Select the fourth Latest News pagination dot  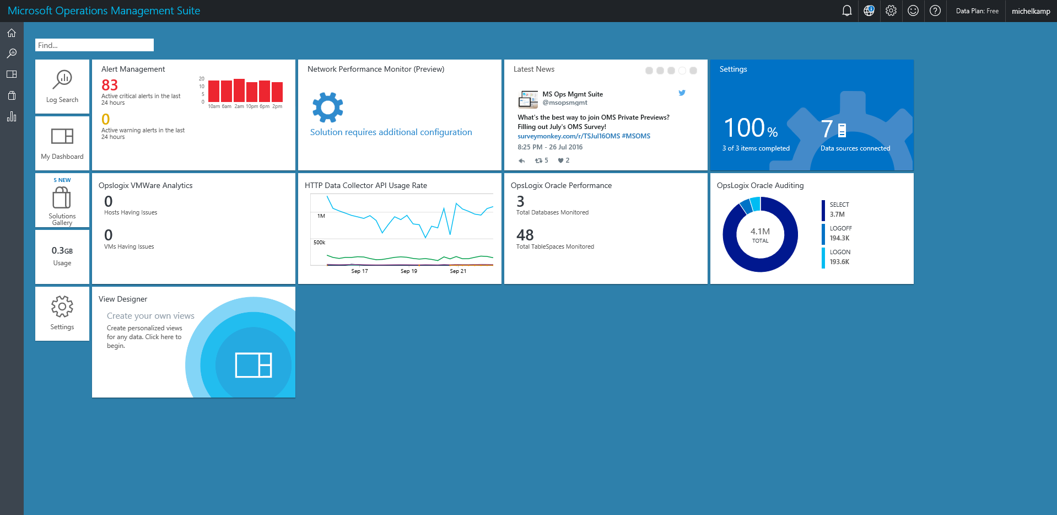click(x=682, y=71)
